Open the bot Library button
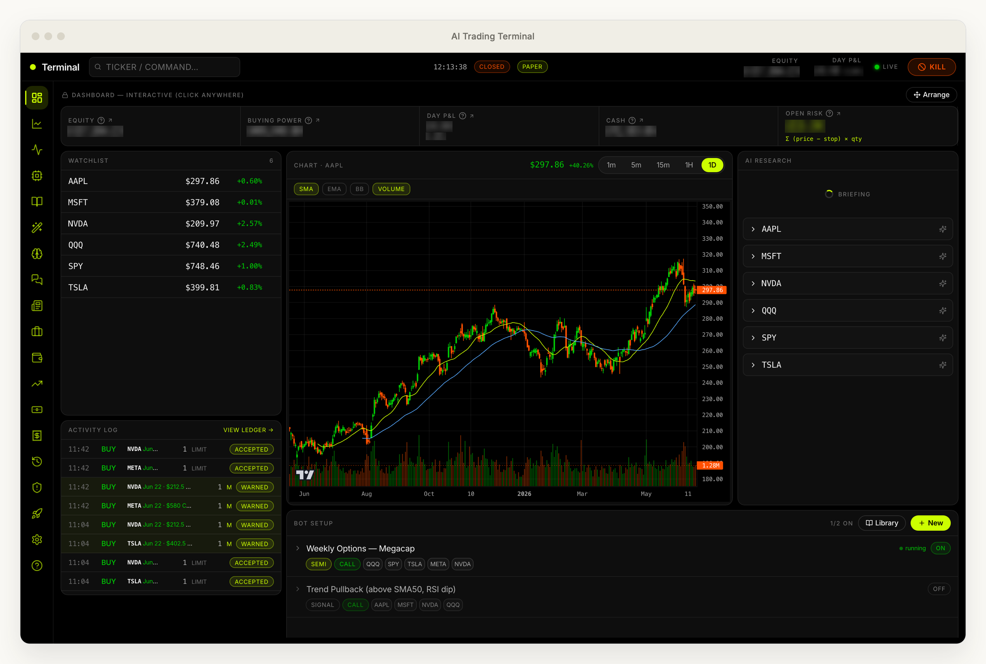 [881, 523]
